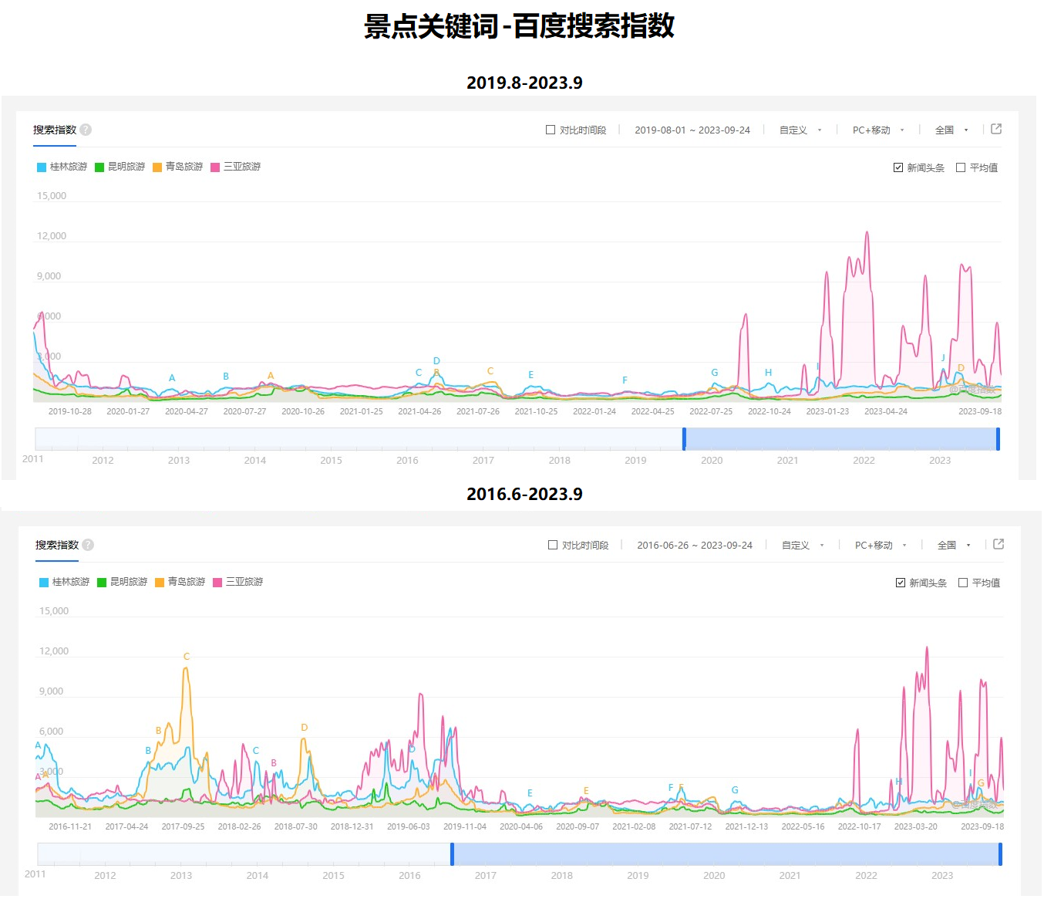Click right handle of lower timeline slider
1044x899 pixels.
click(x=1000, y=853)
